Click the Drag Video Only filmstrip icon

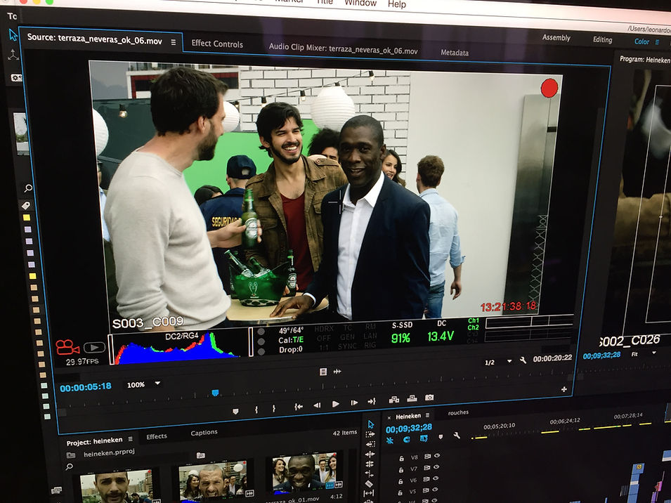point(323,372)
